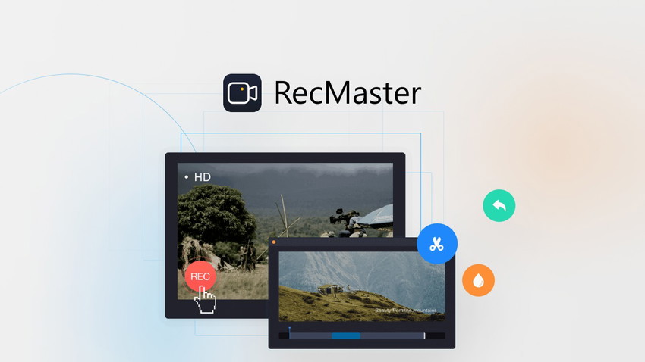
Task: Click the red REC record button
Action: (x=200, y=276)
